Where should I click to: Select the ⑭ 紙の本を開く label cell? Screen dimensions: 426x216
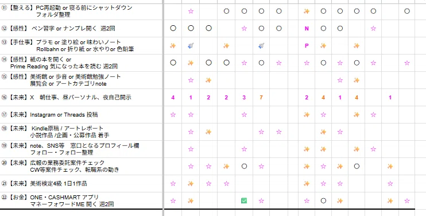pos(81,63)
